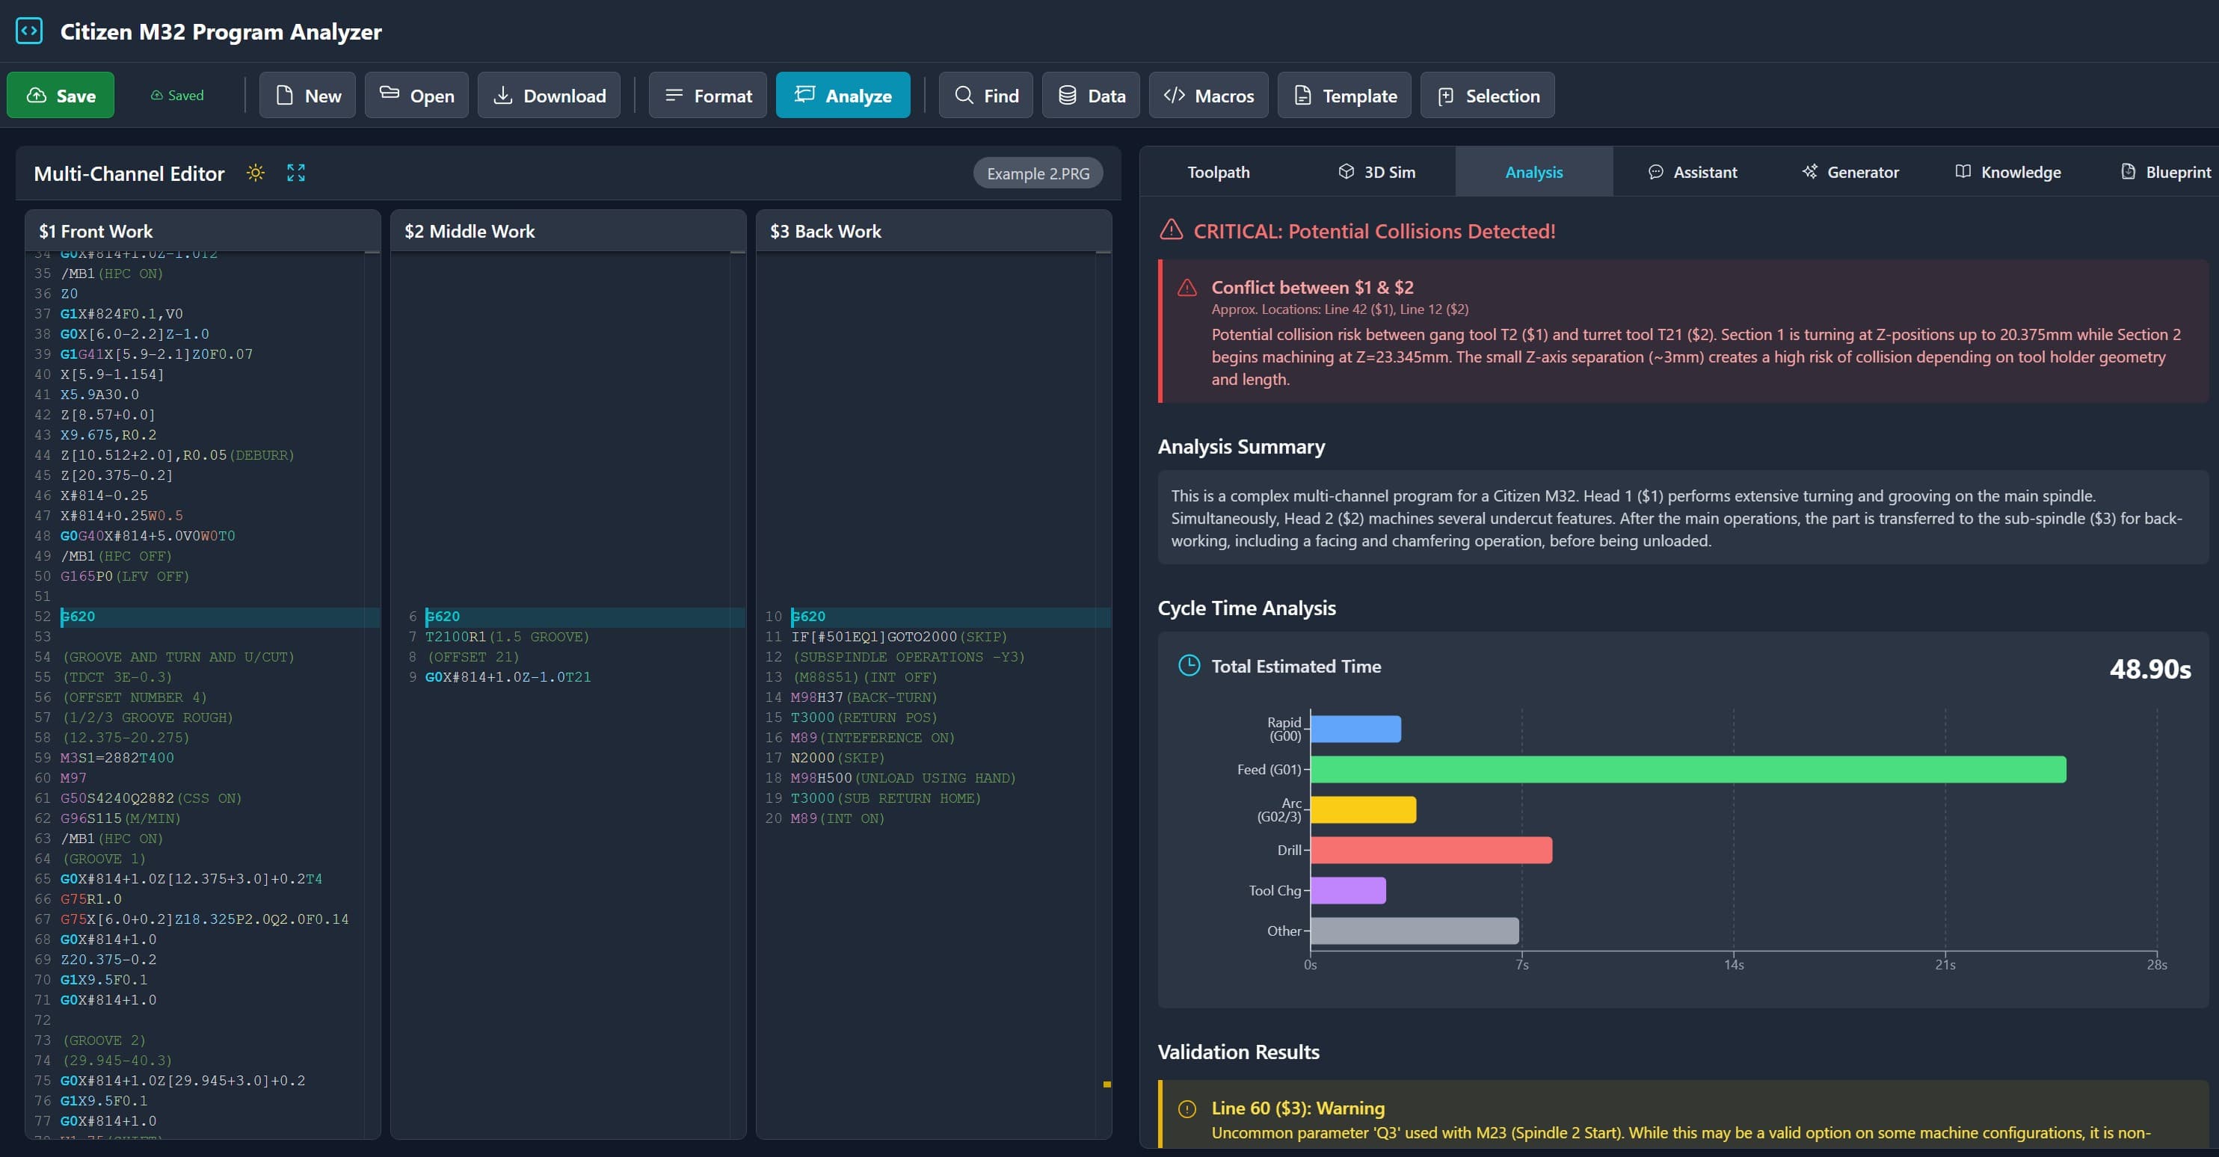This screenshot has width=2219, height=1157.
Task: Click line "IF[#501EQ1]GOTO2000(SKIP)" in $3
Action: tap(899, 637)
